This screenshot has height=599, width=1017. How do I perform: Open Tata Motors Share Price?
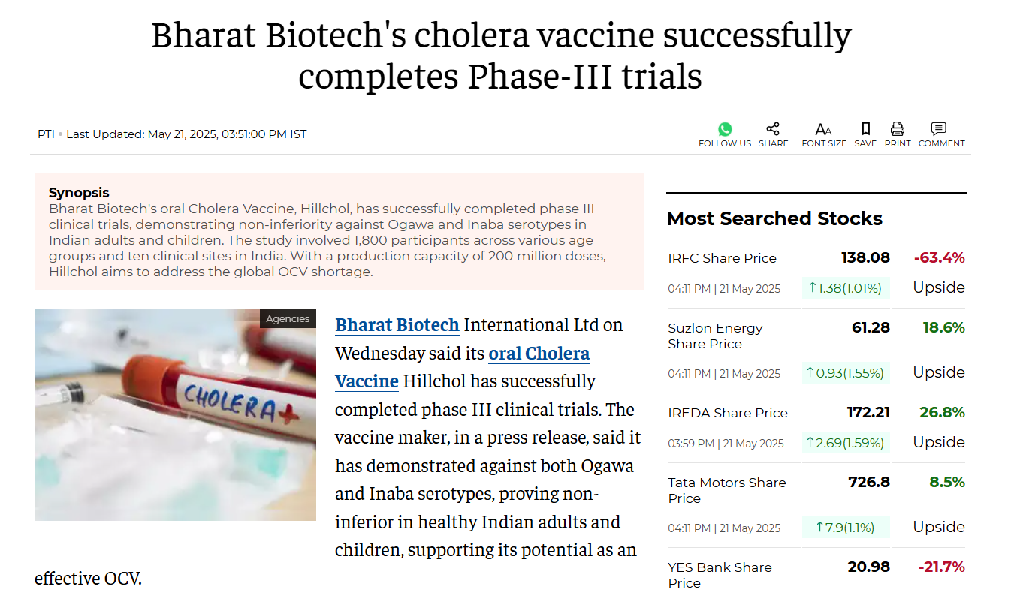[x=727, y=491]
